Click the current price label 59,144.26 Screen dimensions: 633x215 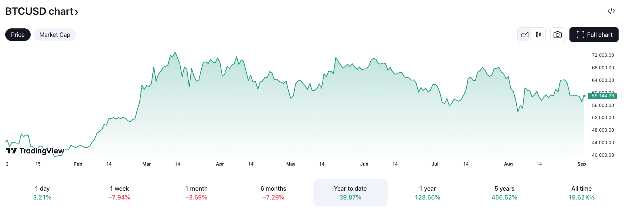(x=602, y=96)
